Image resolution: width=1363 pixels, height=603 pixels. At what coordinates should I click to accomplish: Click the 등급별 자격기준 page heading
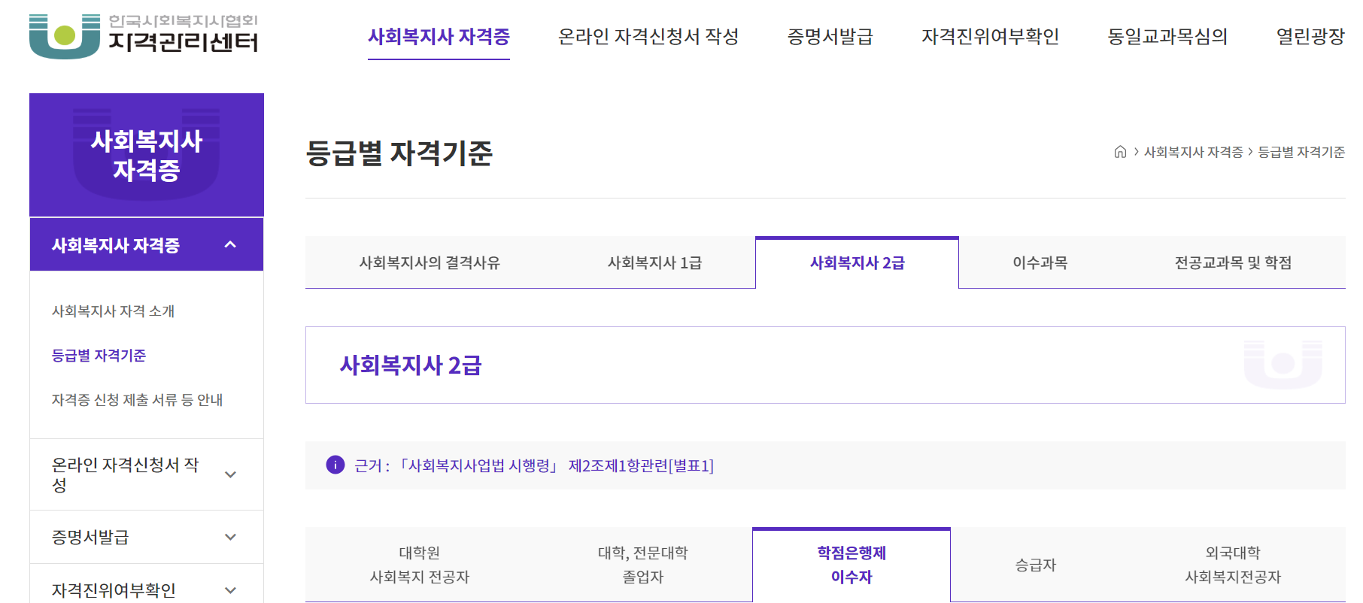pyautogui.click(x=399, y=153)
